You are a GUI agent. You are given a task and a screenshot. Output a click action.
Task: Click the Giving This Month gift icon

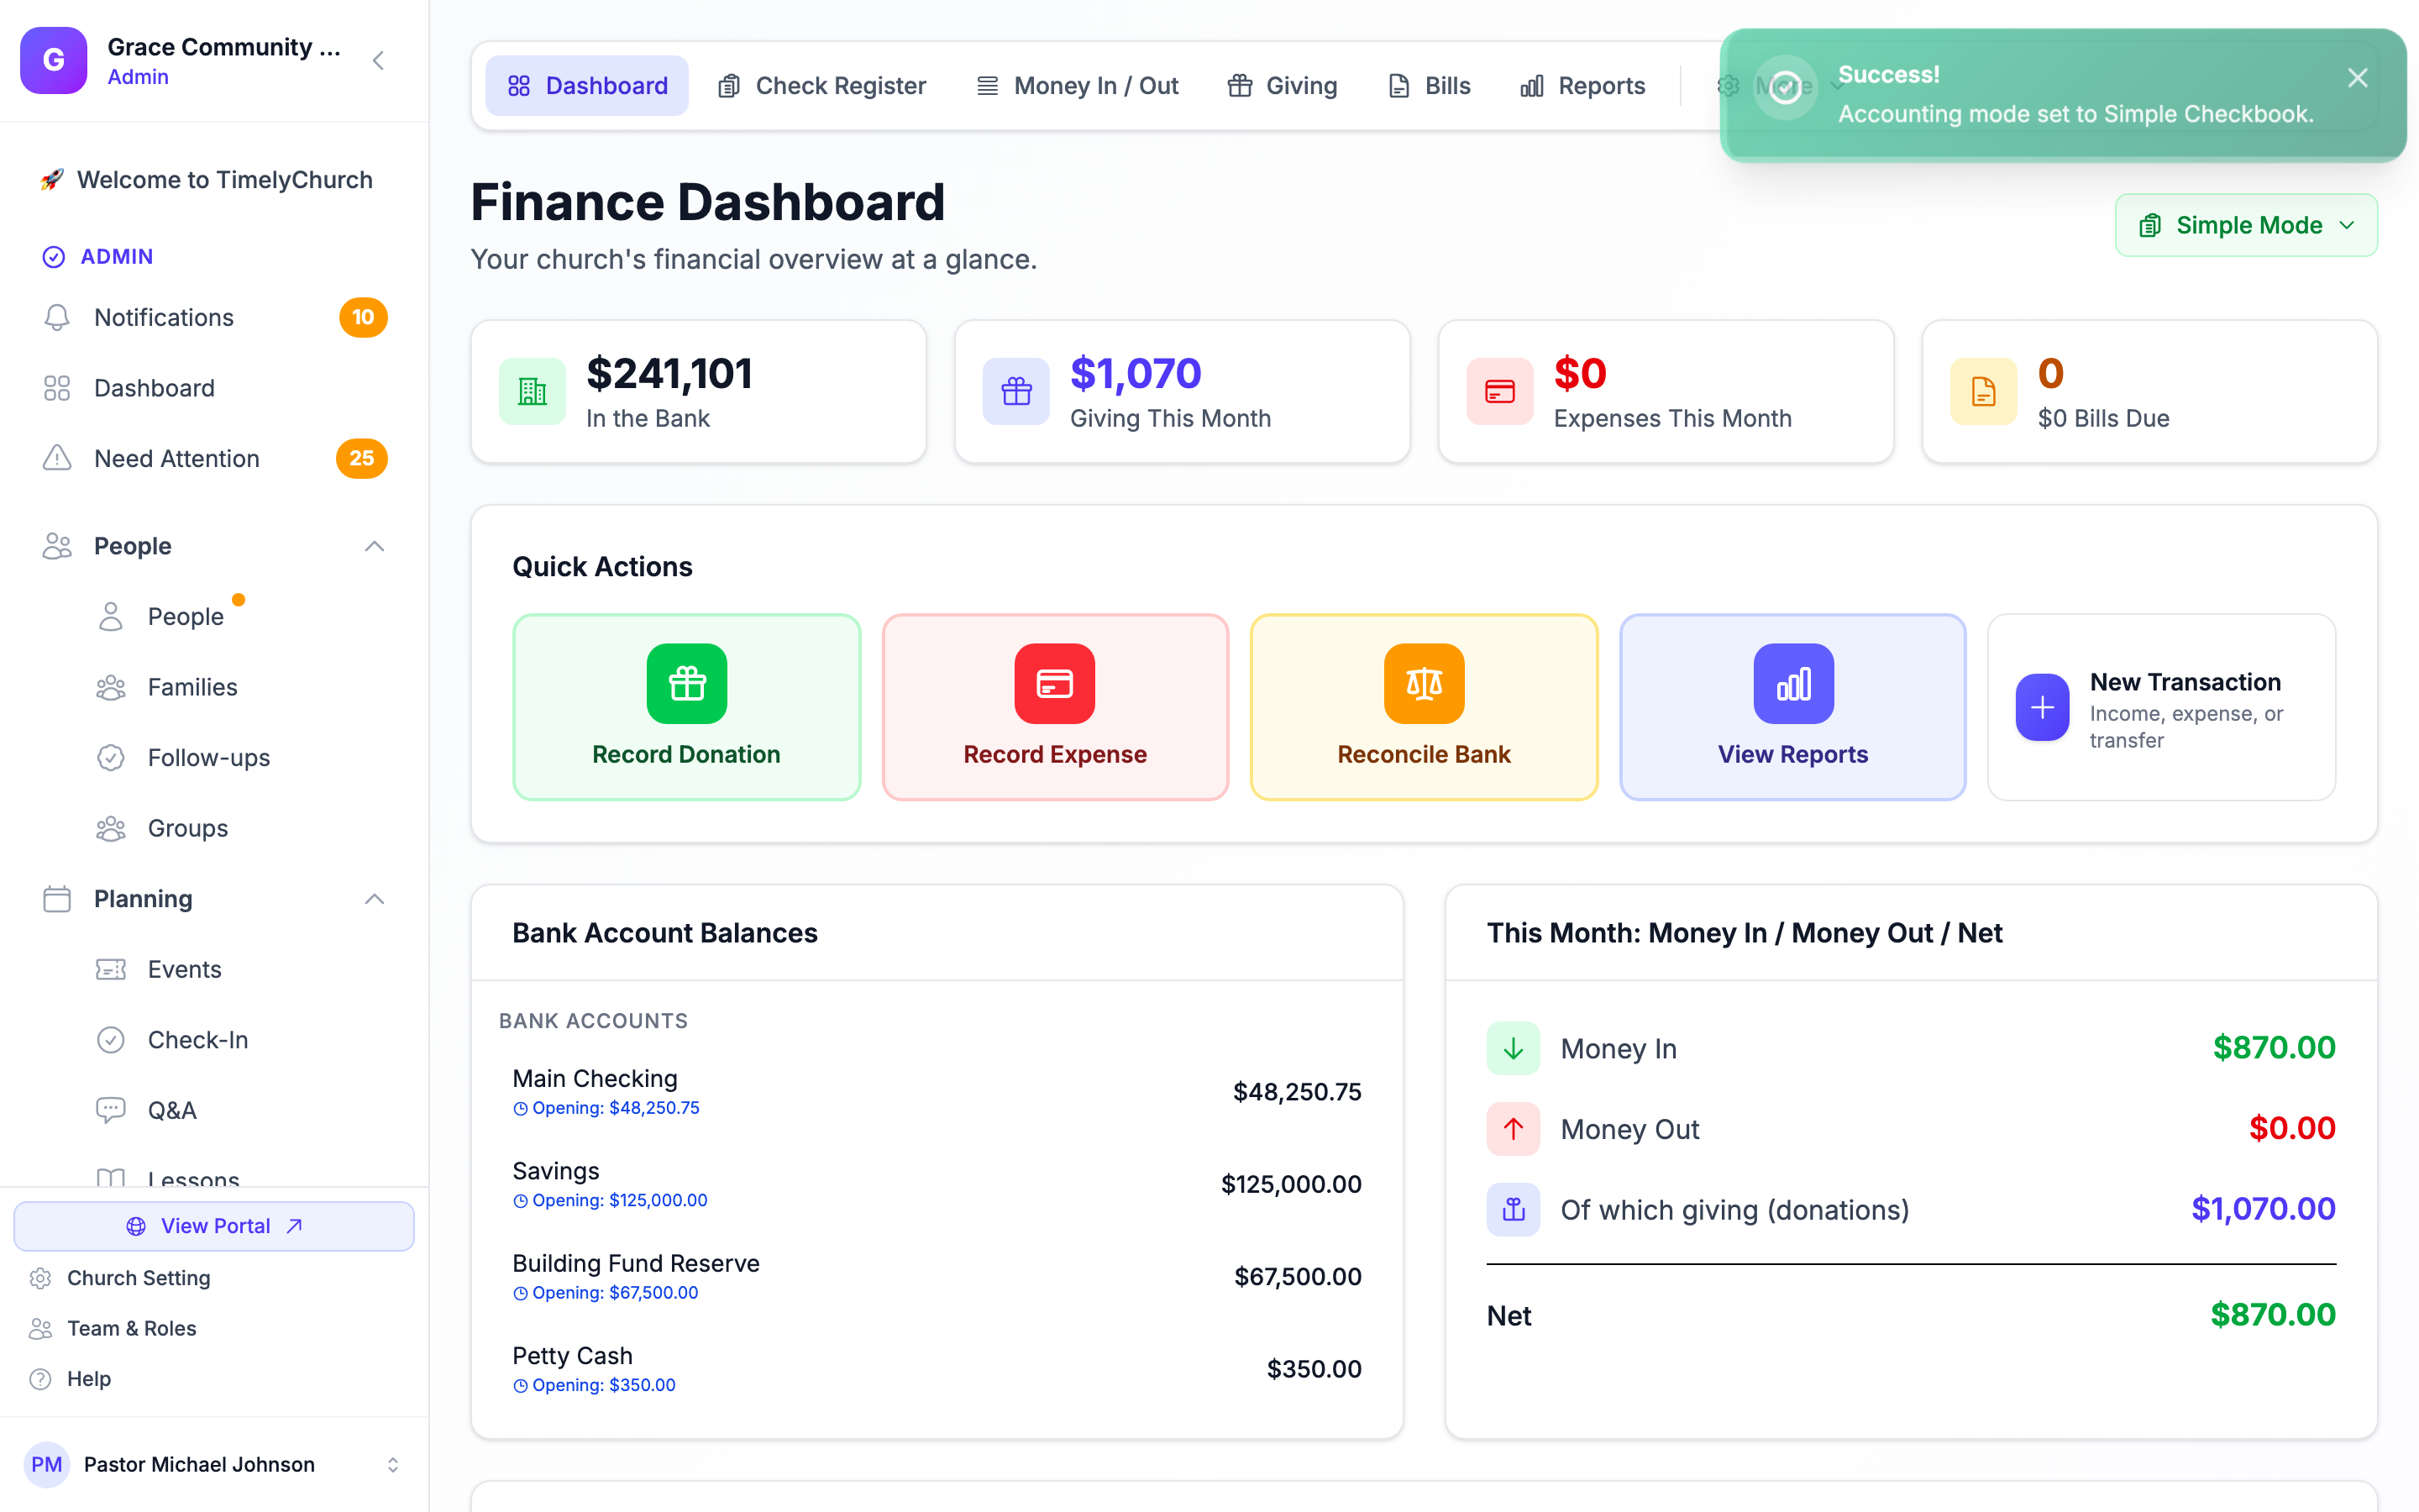tap(1016, 392)
